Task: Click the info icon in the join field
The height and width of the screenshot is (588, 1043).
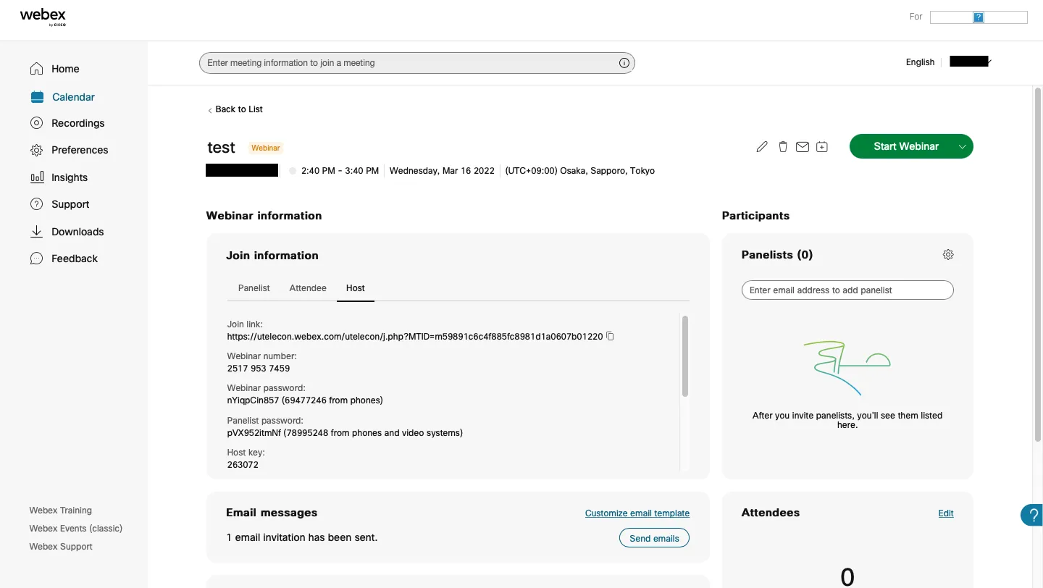Action: 624,63
